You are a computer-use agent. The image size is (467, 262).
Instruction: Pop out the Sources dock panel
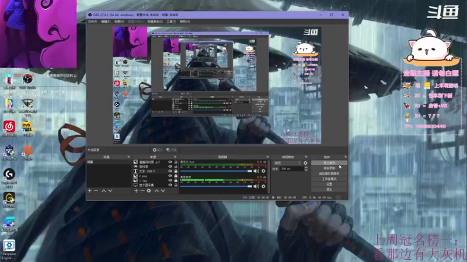tap(175, 157)
